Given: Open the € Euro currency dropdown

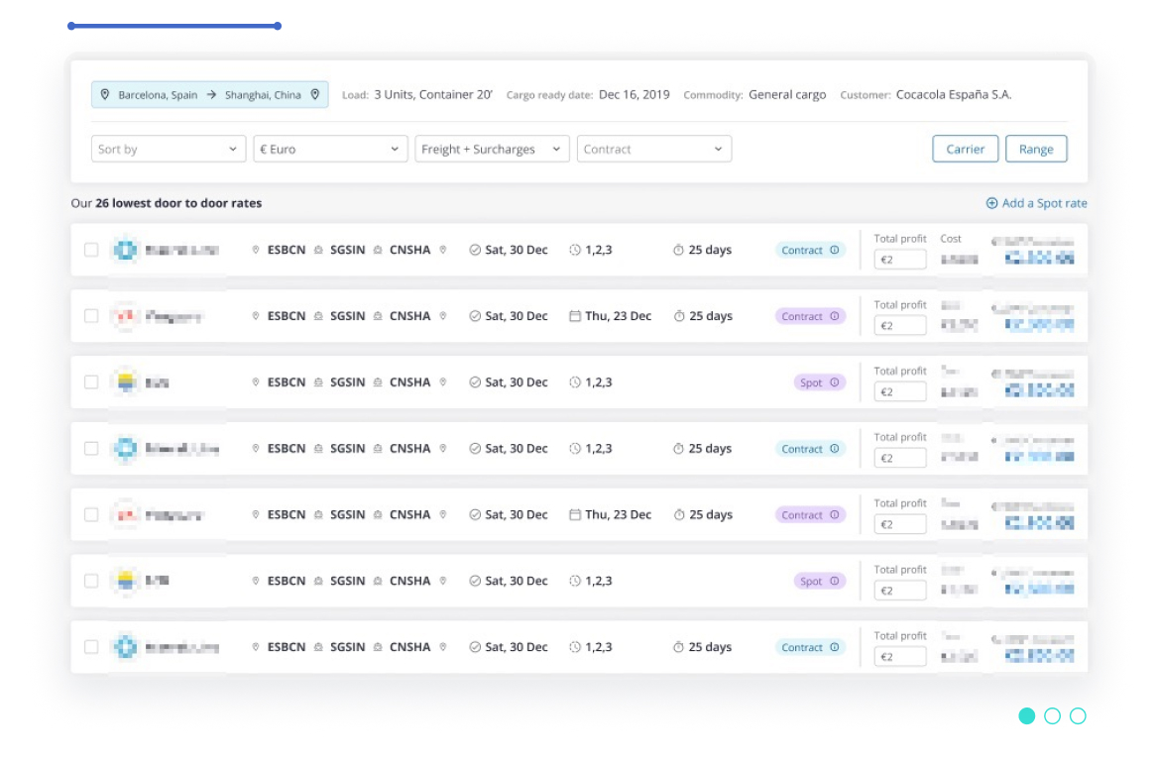Looking at the screenshot, I should click(333, 149).
